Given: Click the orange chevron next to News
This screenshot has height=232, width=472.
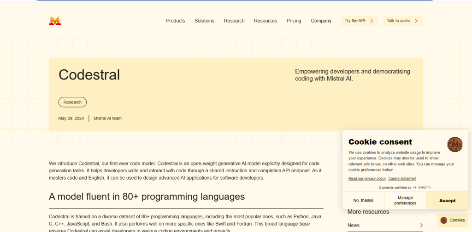Looking at the screenshot, I should pyautogui.click(x=421, y=225).
